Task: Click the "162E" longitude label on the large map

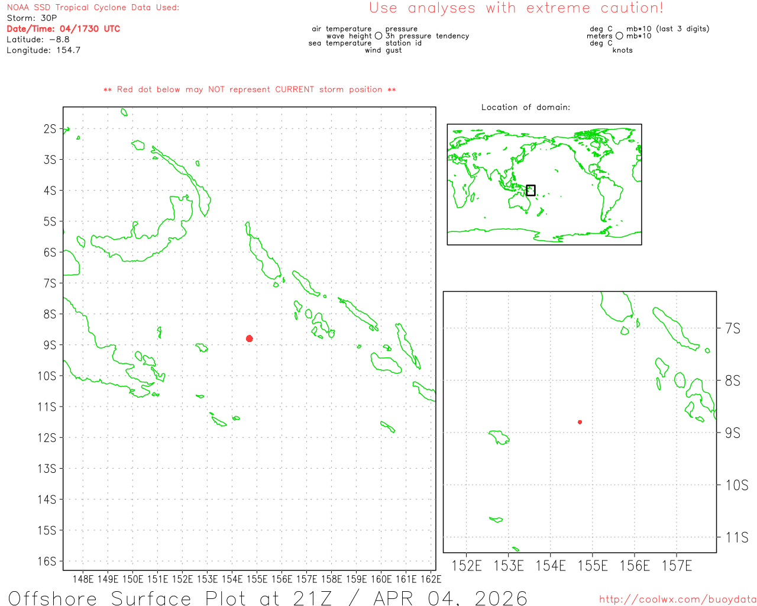Action: point(431,579)
